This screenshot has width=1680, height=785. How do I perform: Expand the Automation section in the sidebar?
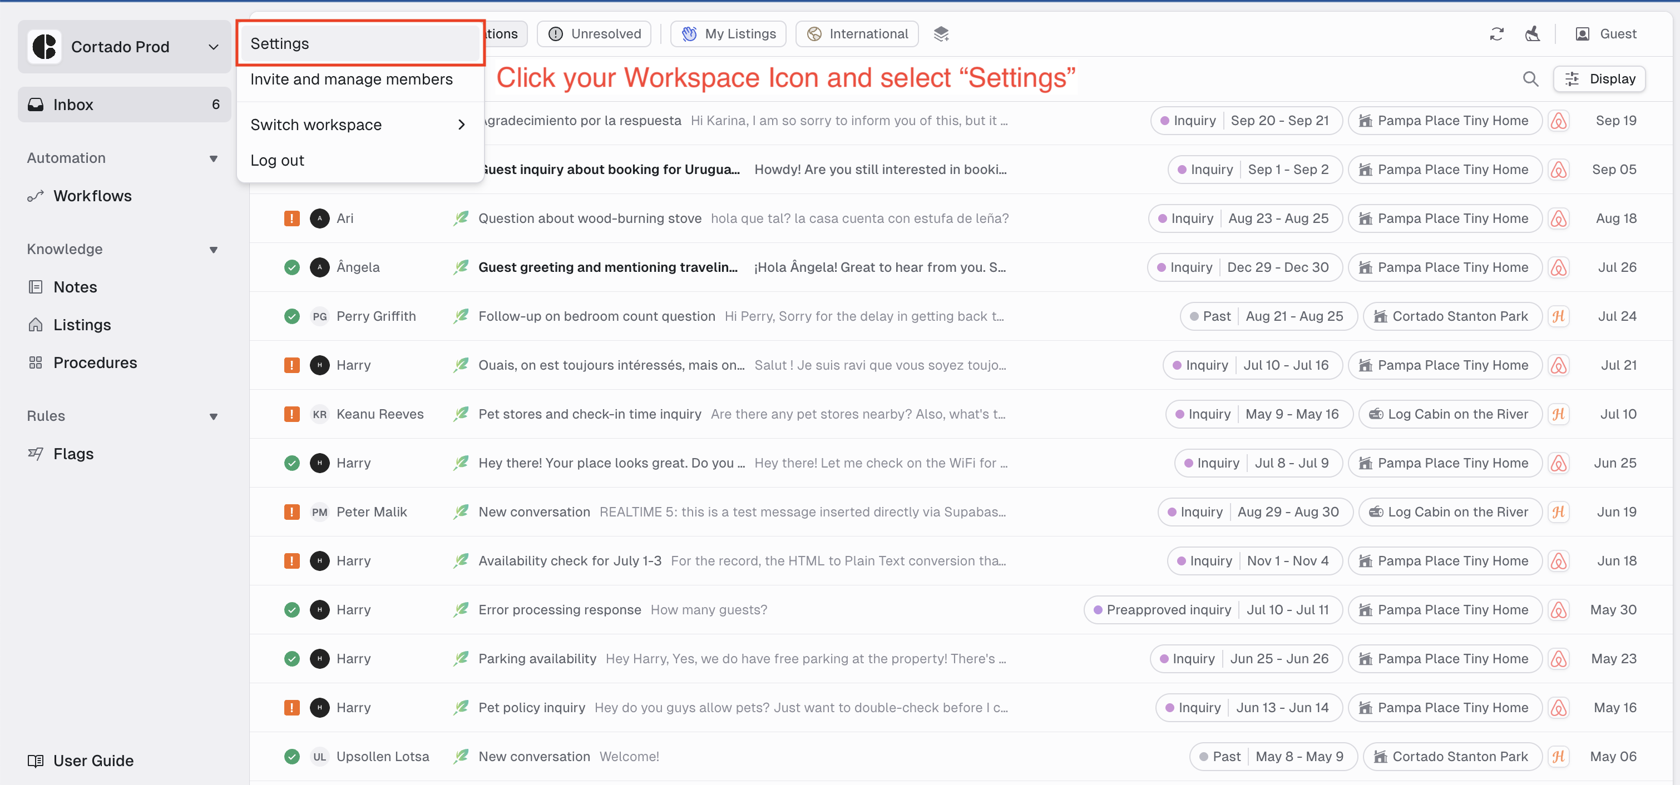pyautogui.click(x=214, y=158)
